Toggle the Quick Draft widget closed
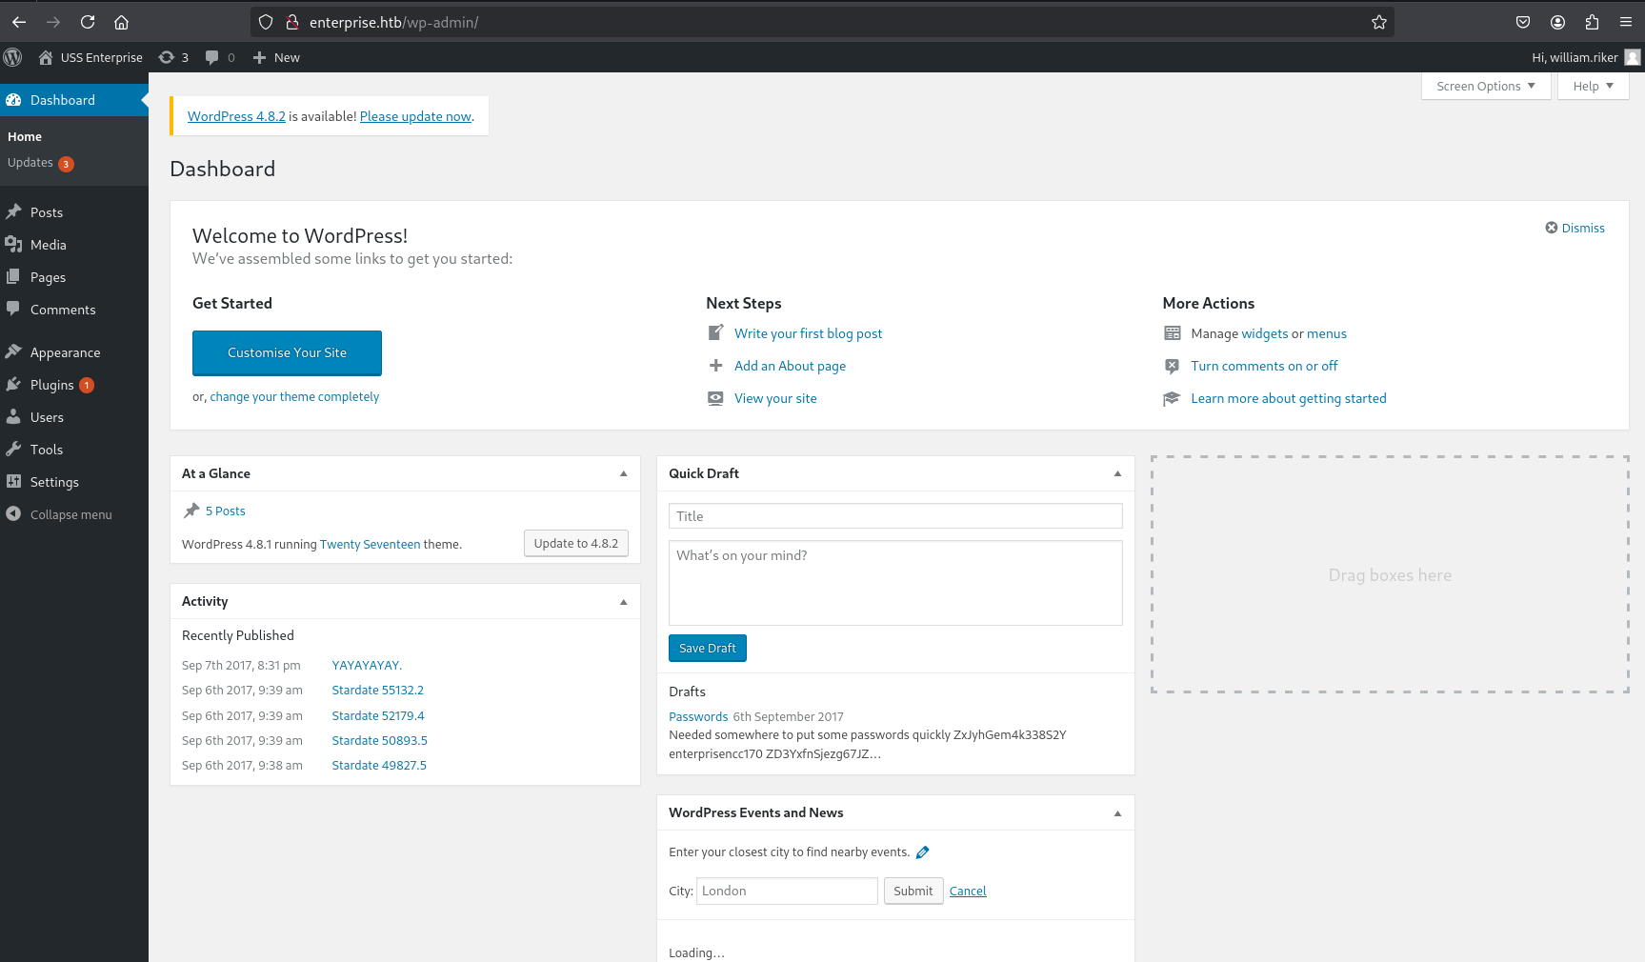1645x962 pixels. click(1117, 473)
